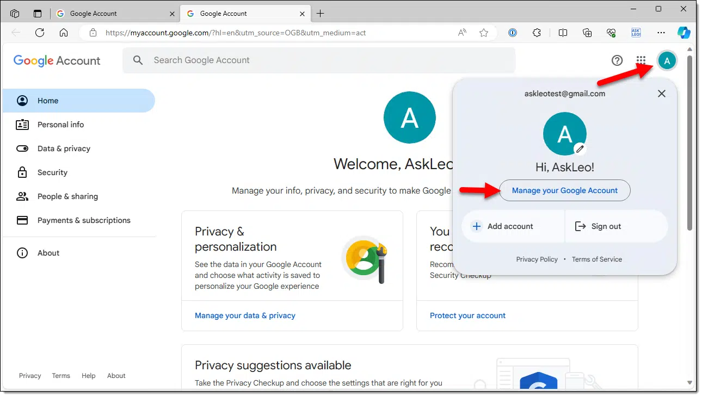
Task: Click the Privacy footer link
Action: point(30,376)
